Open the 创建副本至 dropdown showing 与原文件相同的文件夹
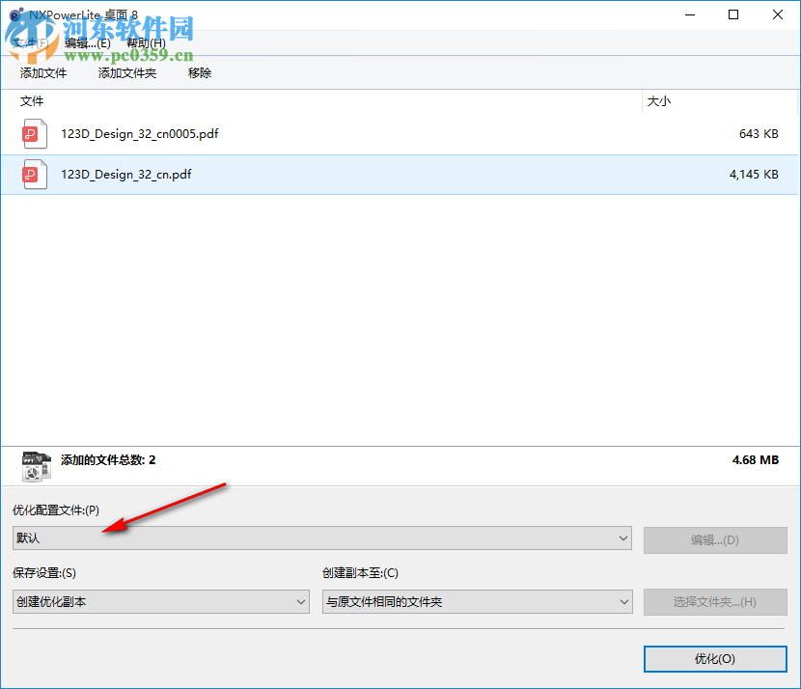Image resolution: width=801 pixels, height=689 pixels. pyautogui.click(x=477, y=600)
